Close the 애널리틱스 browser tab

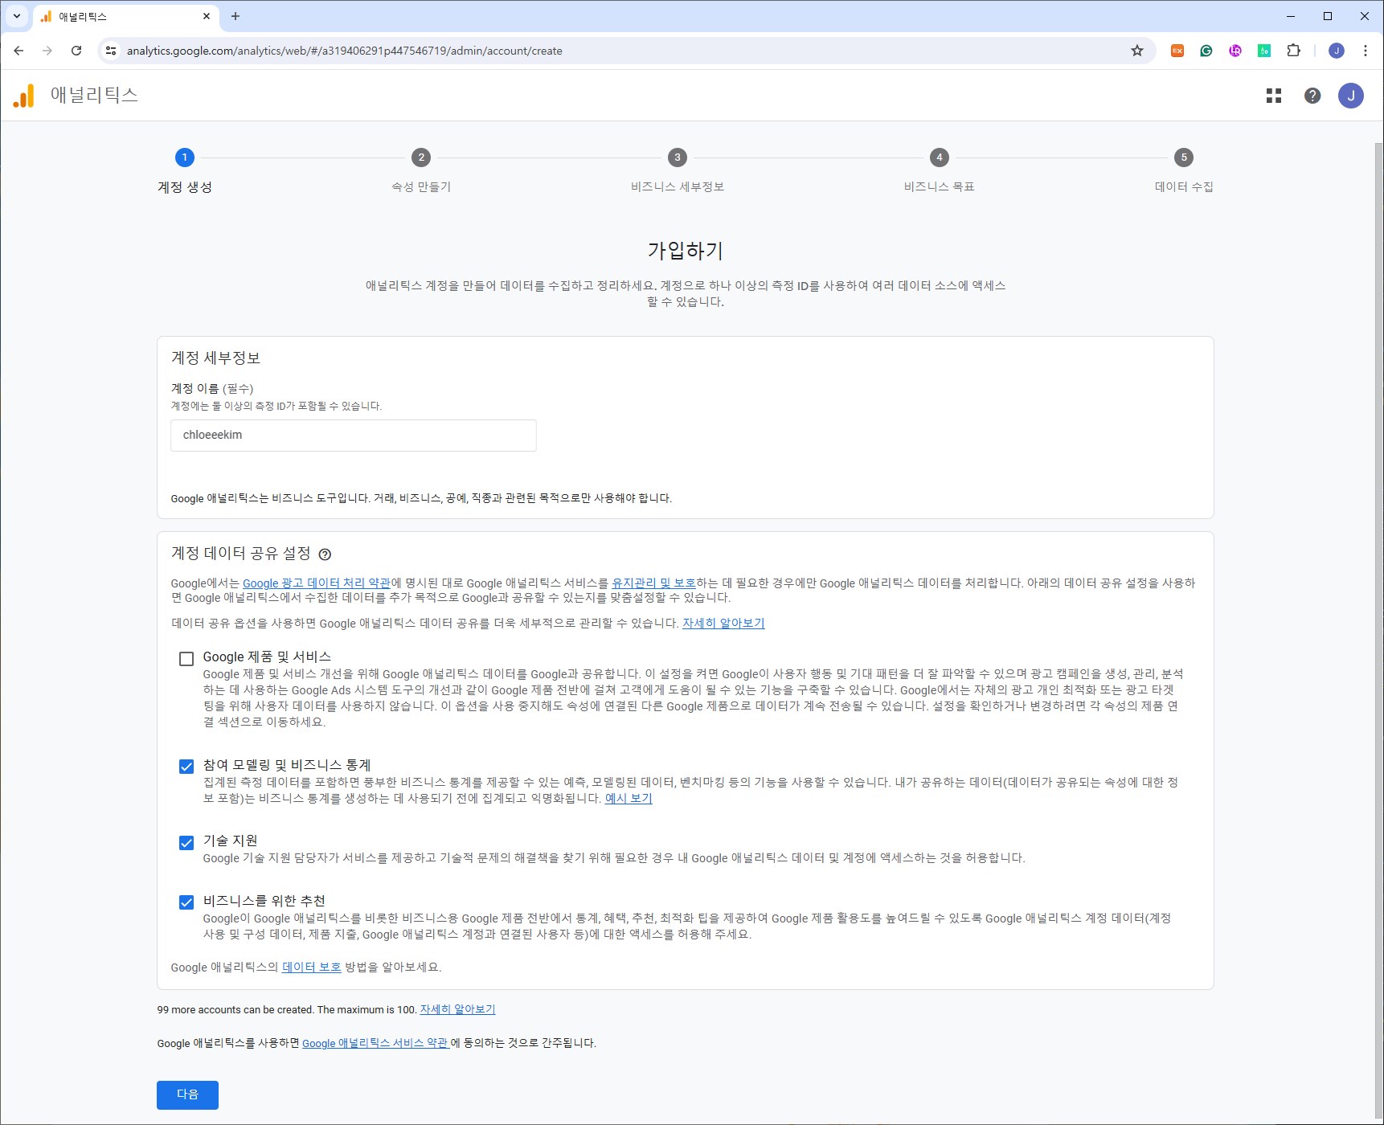[207, 16]
